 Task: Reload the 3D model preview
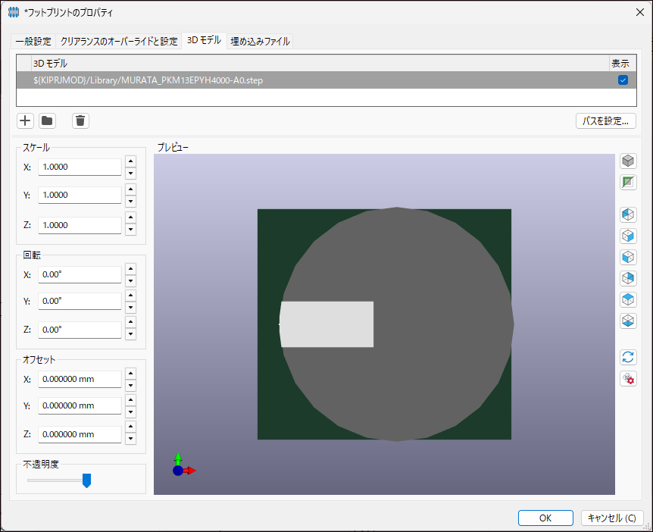click(628, 357)
